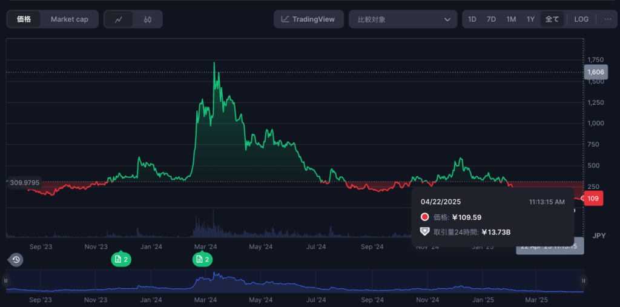This screenshot has width=620, height=307.
Task: Click the red 109 current price tag
Action: (x=593, y=199)
